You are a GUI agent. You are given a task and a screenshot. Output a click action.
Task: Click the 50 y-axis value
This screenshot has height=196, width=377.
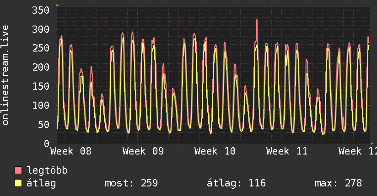(44, 124)
